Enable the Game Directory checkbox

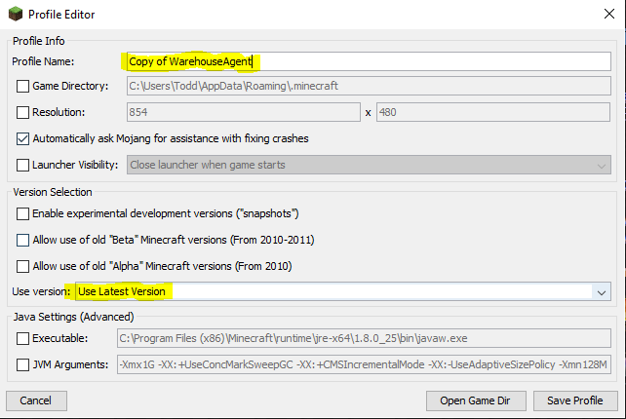pos(23,87)
